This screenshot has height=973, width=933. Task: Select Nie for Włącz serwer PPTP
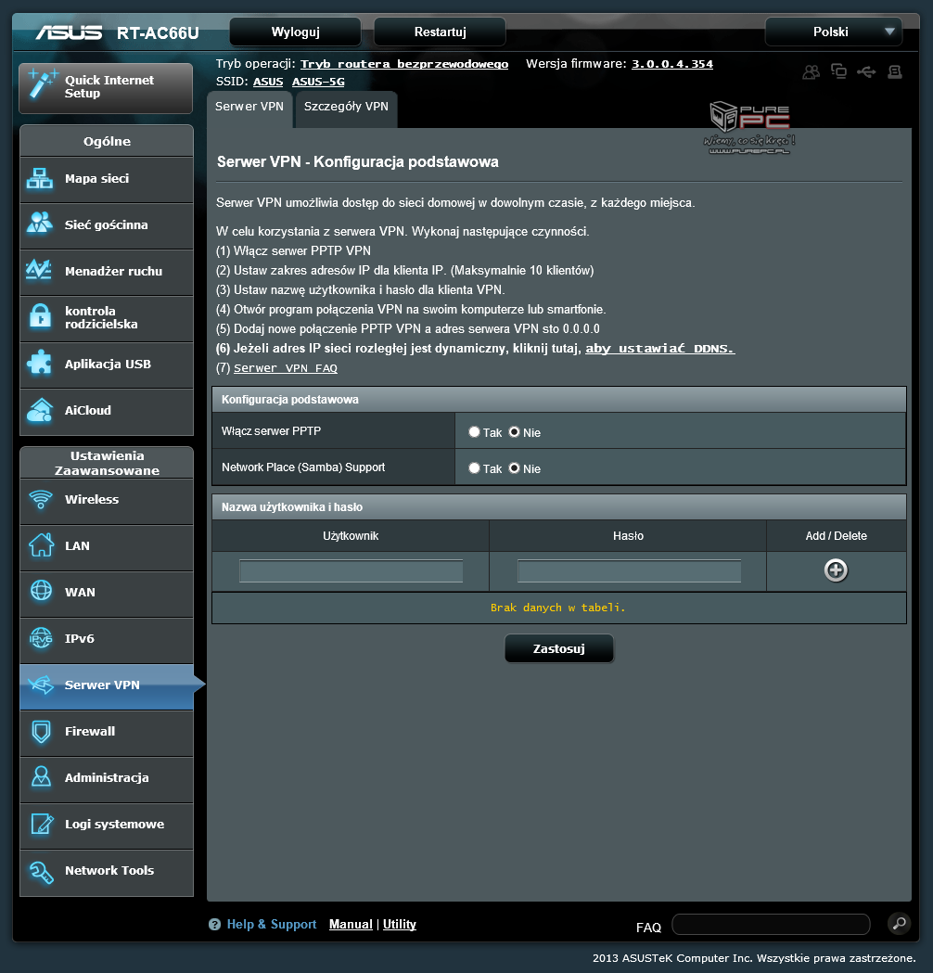coord(514,432)
